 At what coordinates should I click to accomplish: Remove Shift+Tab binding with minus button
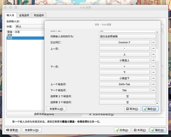pyautogui.click(x=153, y=84)
